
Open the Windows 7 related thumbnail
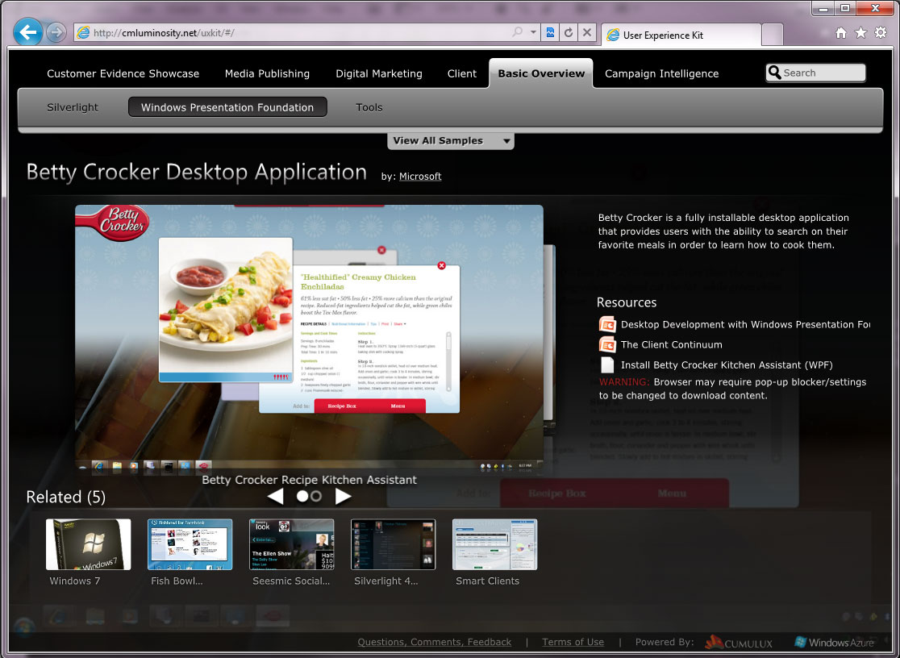[89, 544]
